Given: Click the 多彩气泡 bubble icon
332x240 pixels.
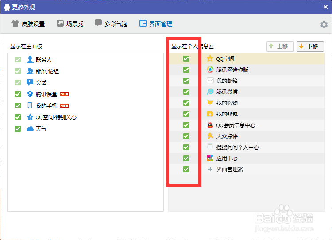Looking at the screenshot, I should pyautogui.click(x=98, y=23).
